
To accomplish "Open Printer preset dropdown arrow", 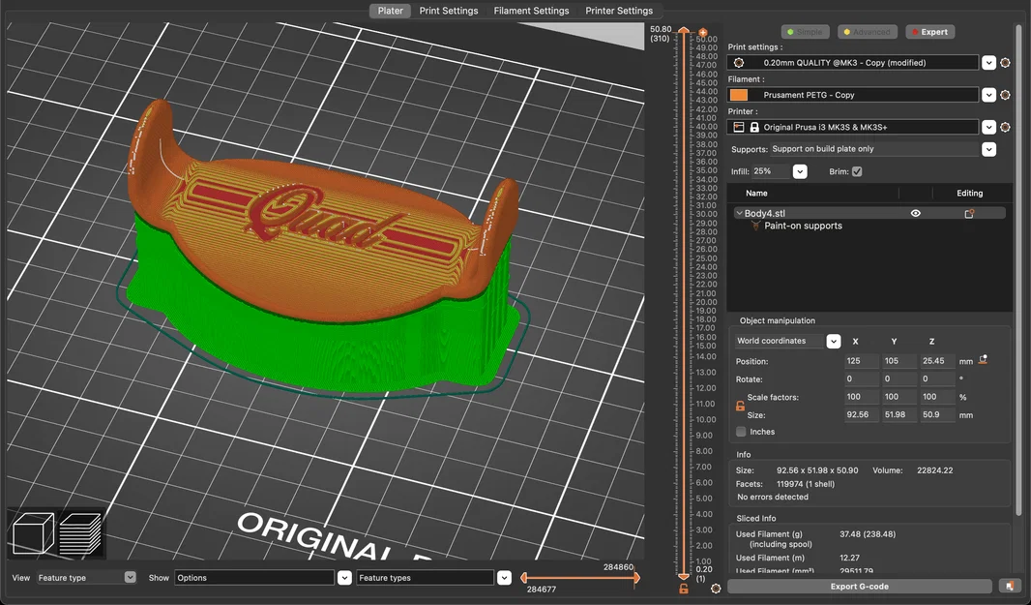I will 988,127.
